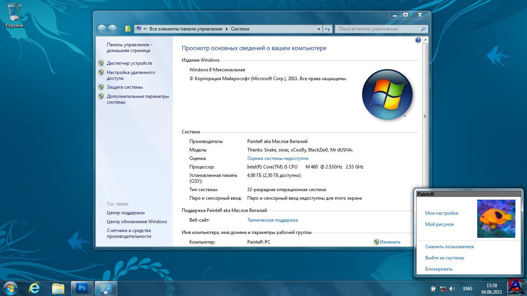Viewport: 527px width, 296px height.
Task: Click the Forward navigation arrow button
Action: [x=112, y=29]
